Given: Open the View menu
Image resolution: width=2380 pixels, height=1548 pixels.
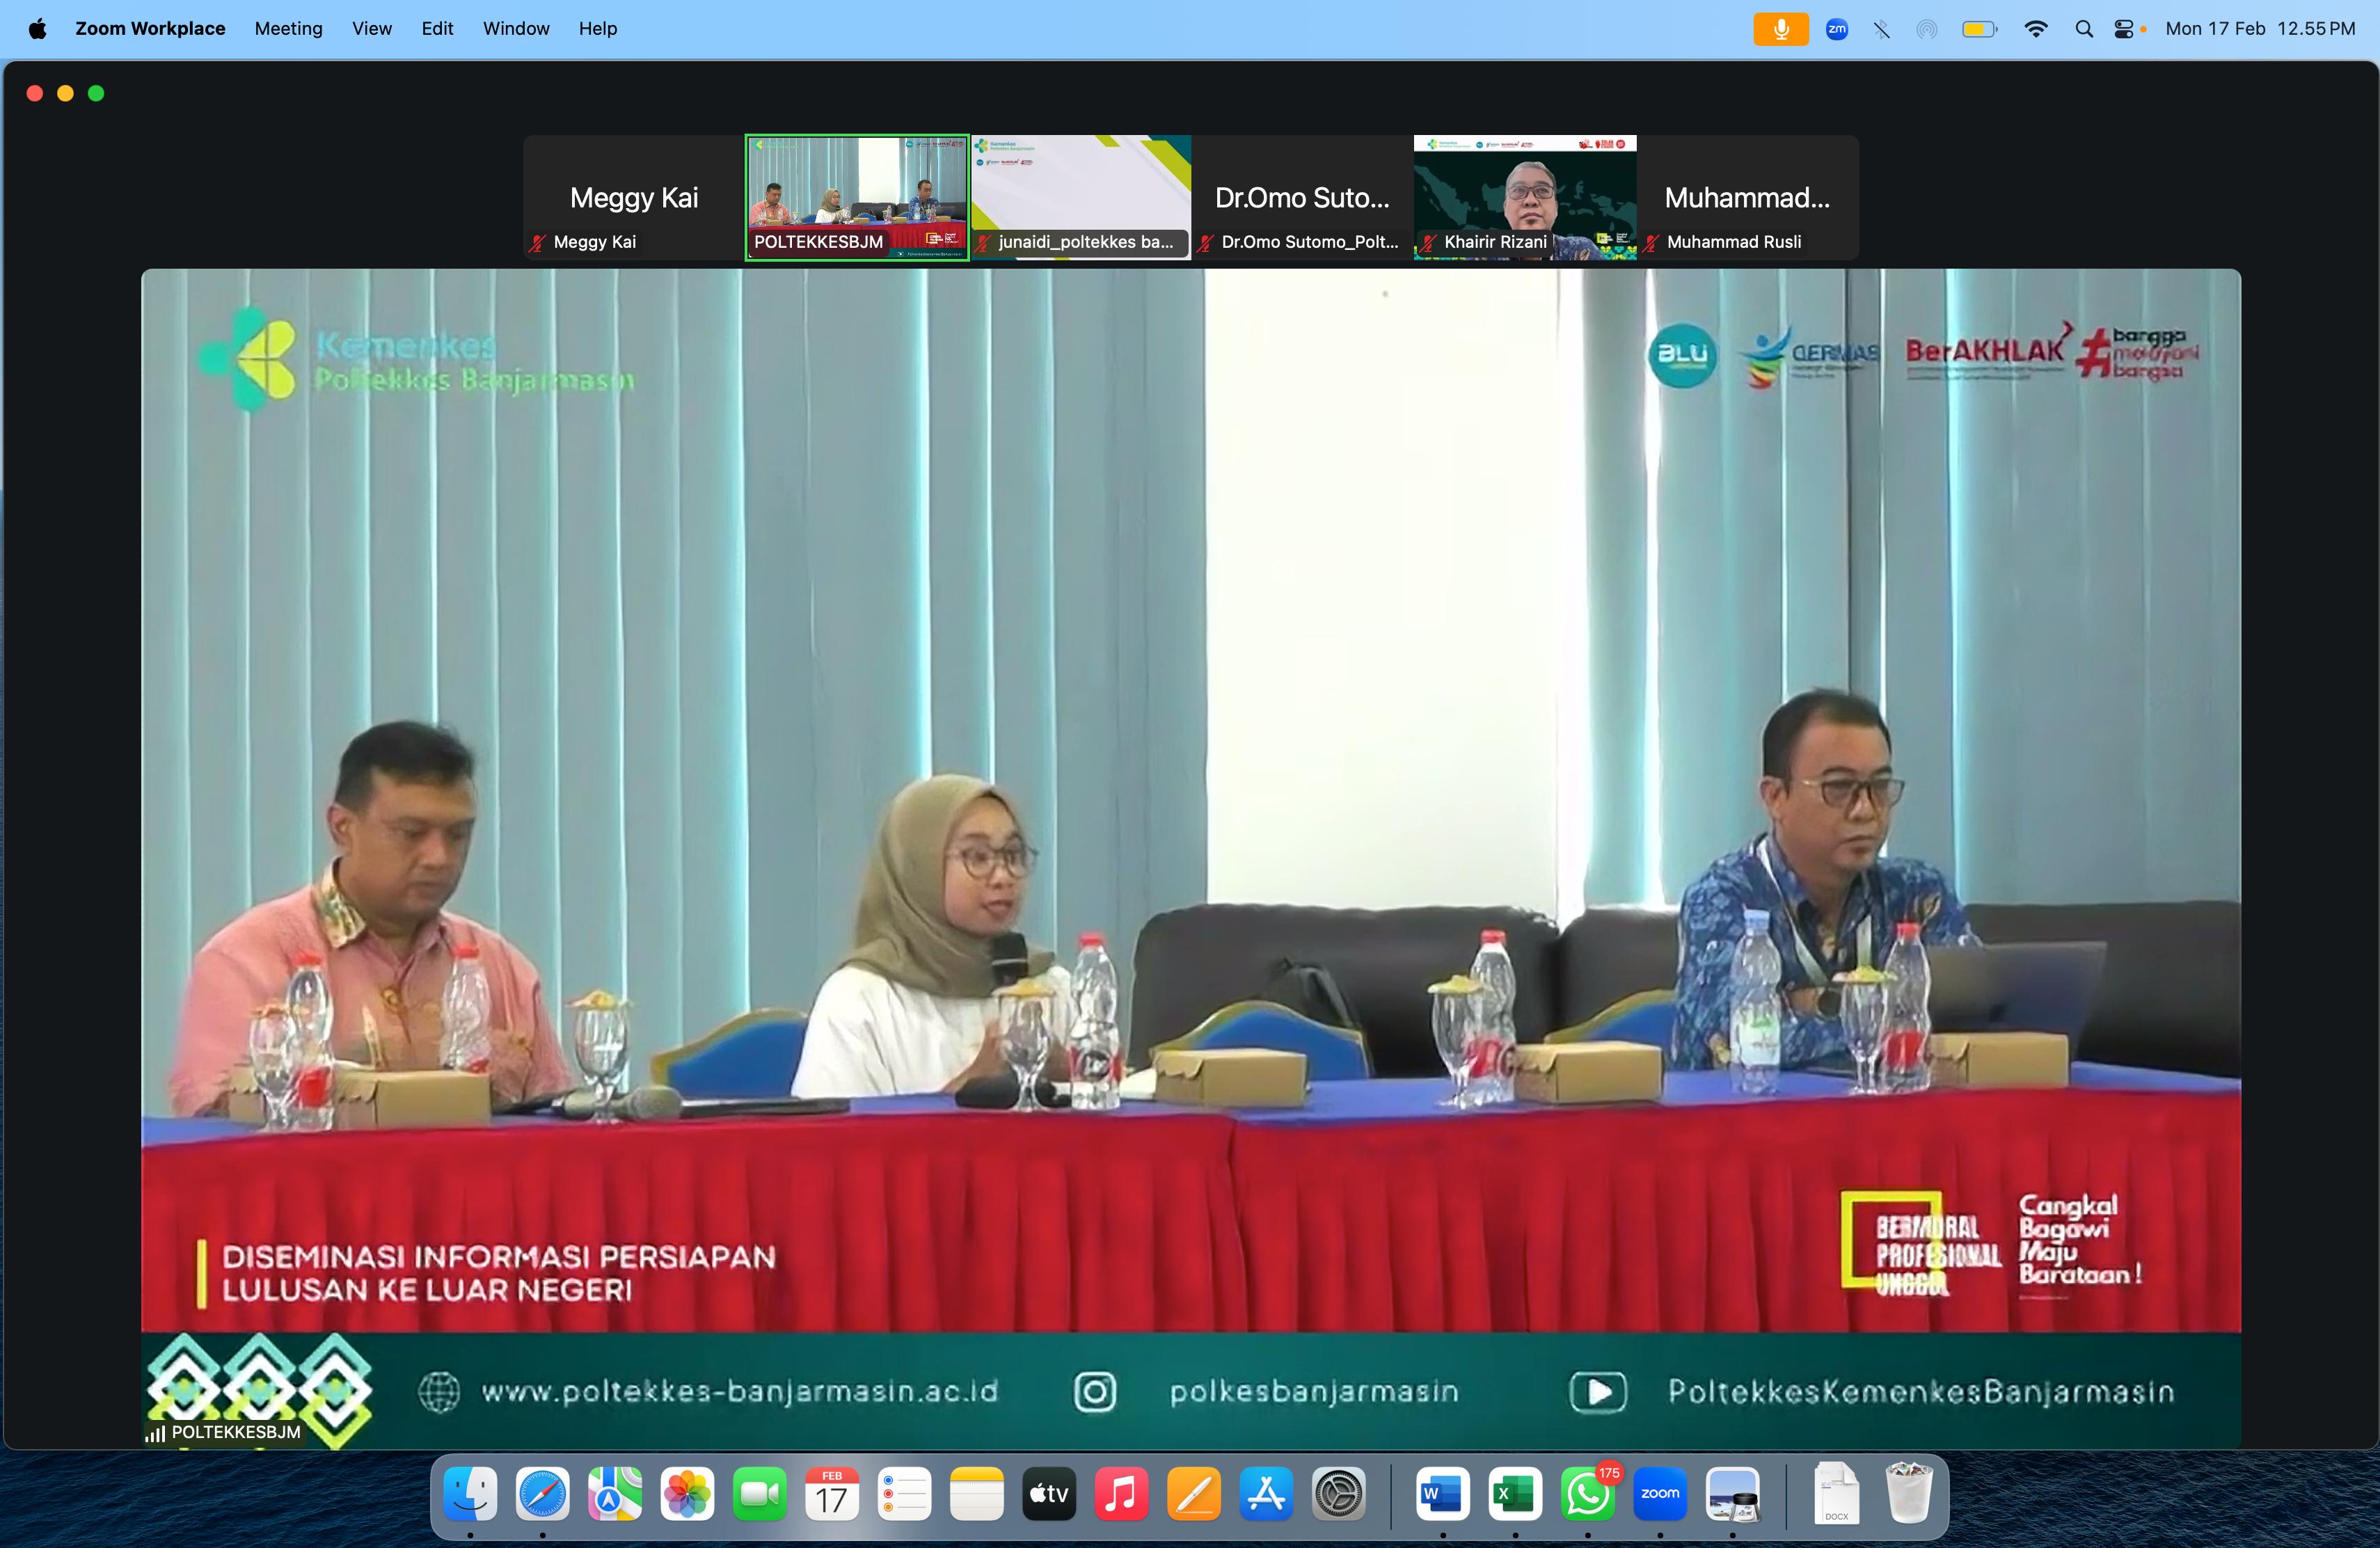Looking at the screenshot, I should [371, 29].
